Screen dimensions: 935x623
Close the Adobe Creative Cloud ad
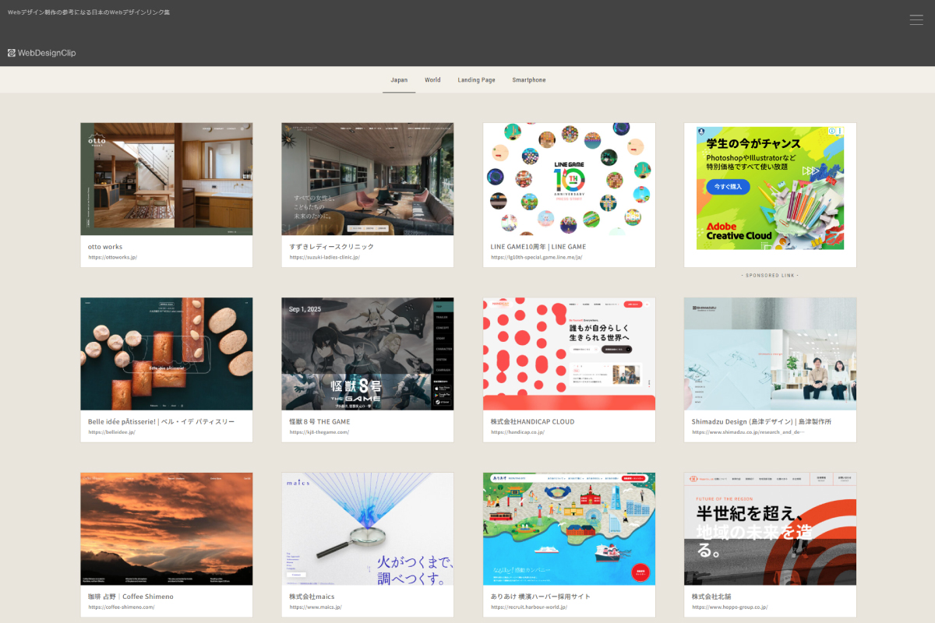pos(839,131)
